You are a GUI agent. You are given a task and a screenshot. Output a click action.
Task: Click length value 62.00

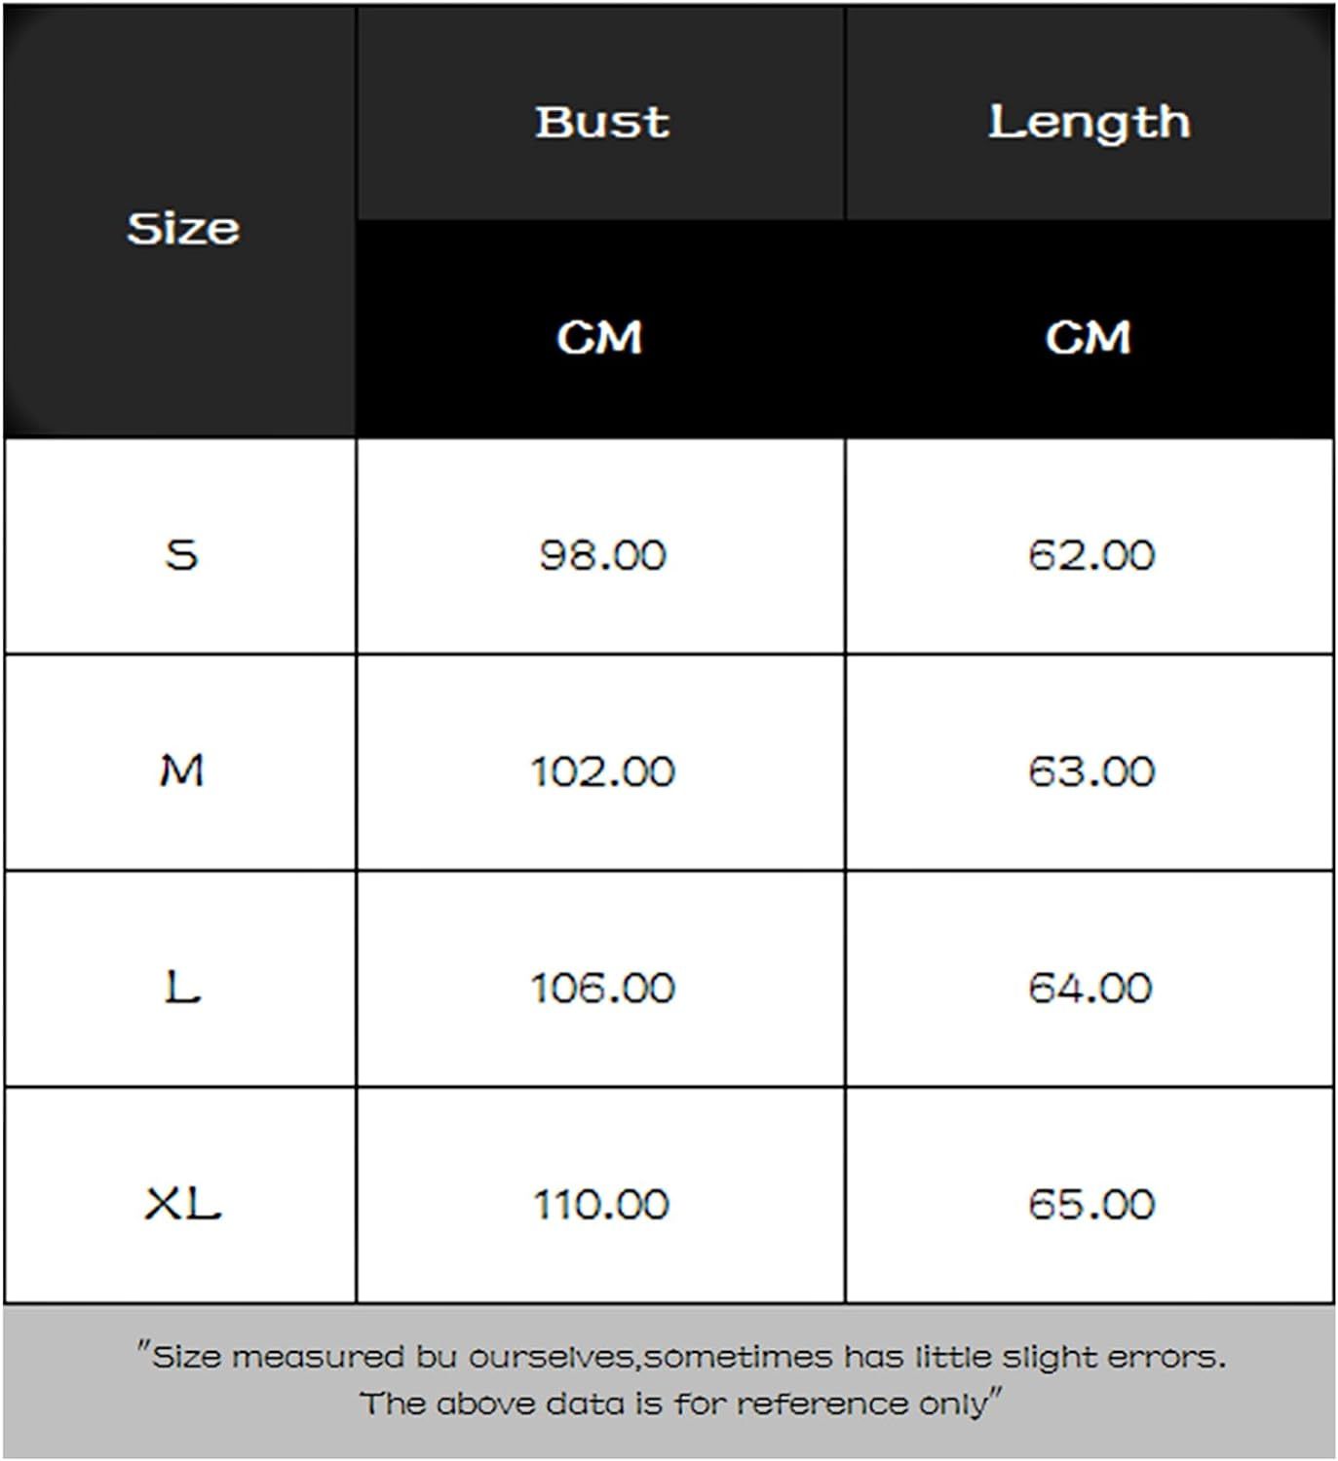pos(1091,555)
